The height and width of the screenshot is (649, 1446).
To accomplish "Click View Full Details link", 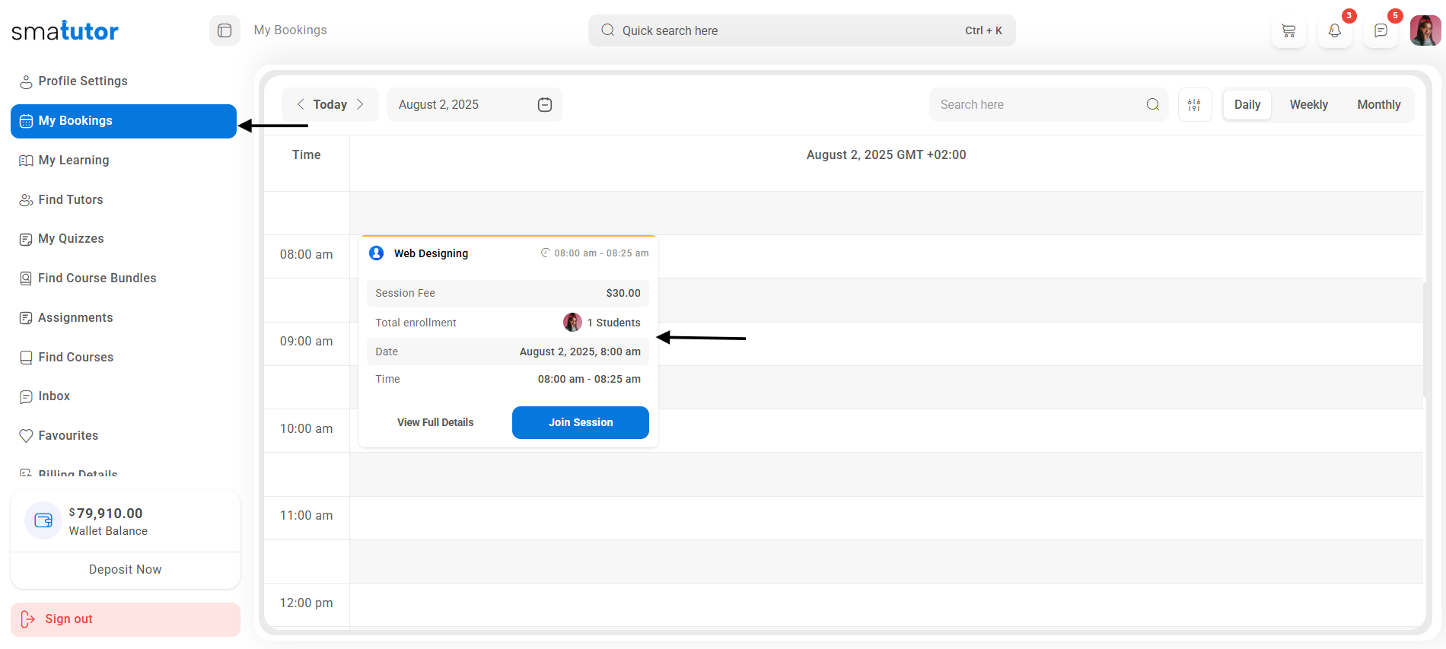I will click(x=435, y=422).
